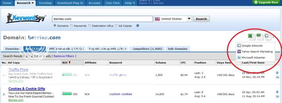Click the KeywordSpy logo
The height and width of the screenshot is (103, 282).
26,18
